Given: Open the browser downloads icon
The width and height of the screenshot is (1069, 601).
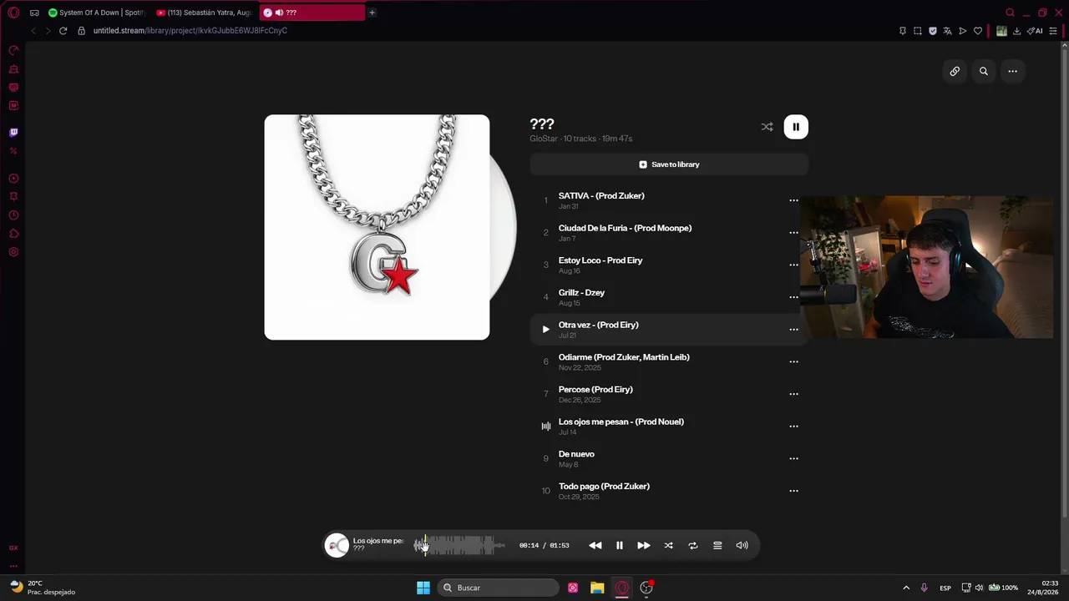Looking at the screenshot, I should click(1016, 31).
